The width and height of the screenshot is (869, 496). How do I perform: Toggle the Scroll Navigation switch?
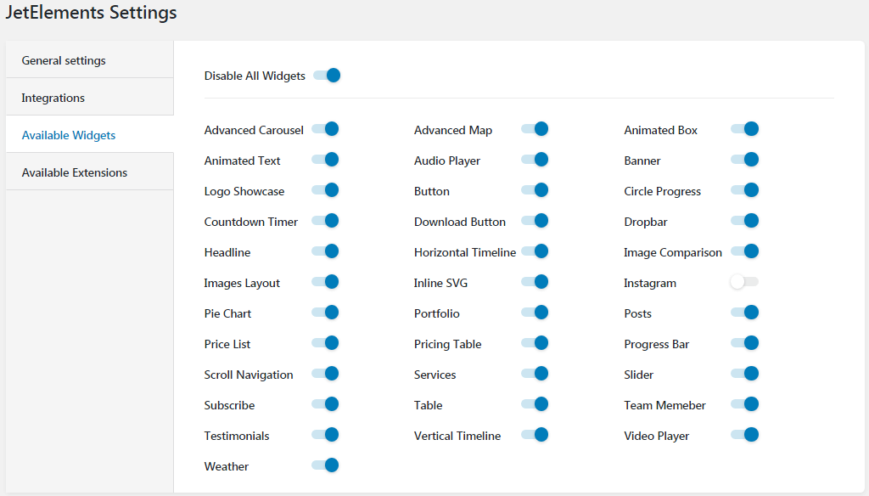tap(325, 374)
